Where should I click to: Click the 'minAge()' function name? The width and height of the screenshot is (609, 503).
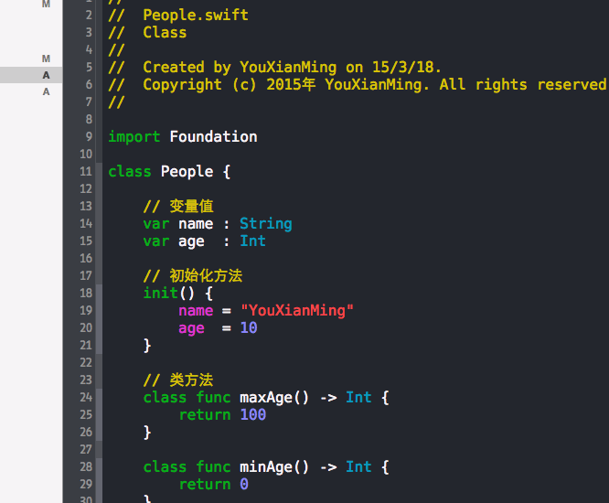pos(274,467)
